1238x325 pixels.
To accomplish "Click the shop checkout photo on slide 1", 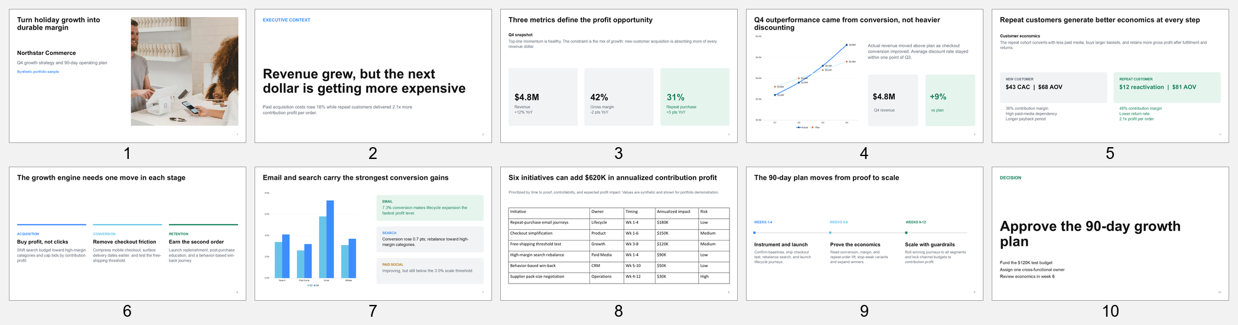I will click(x=184, y=71).
